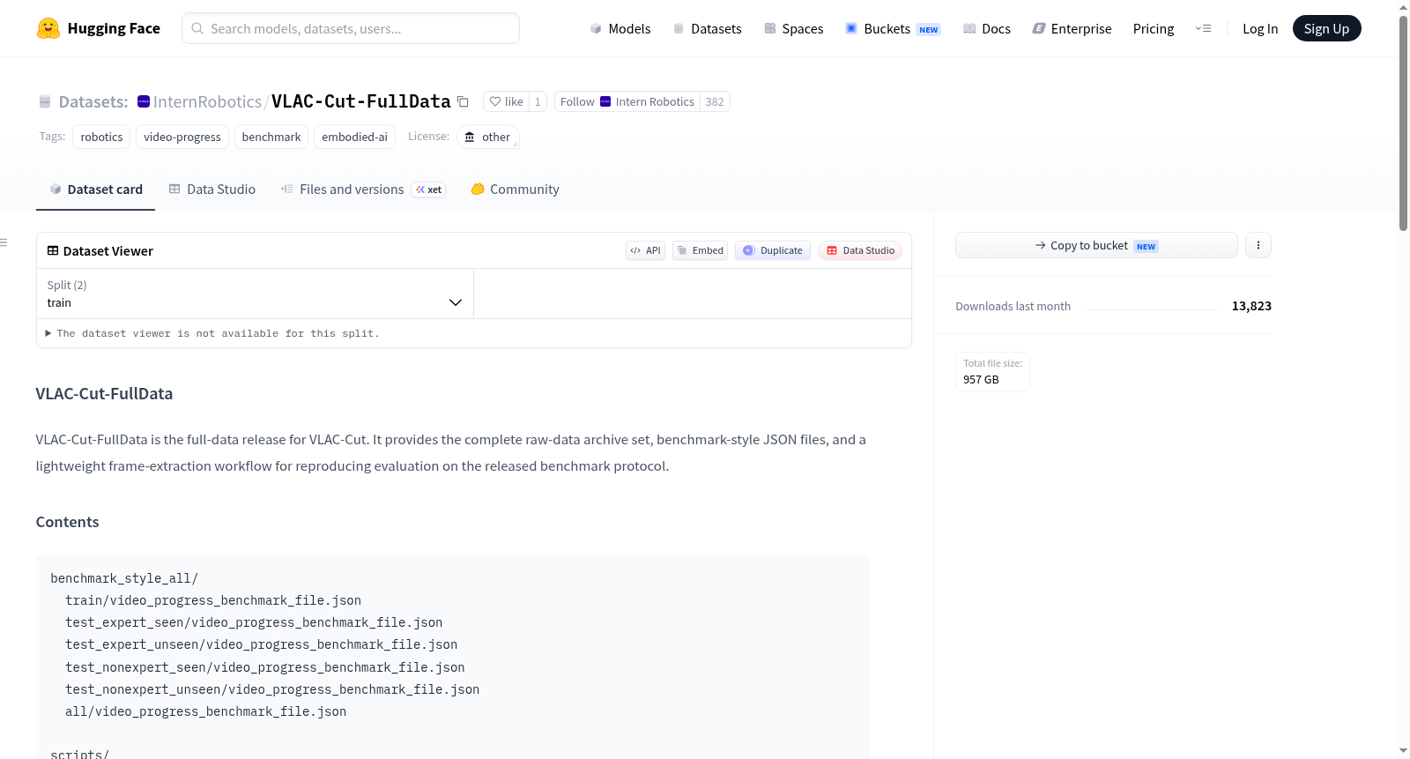
Task: Open the Models page
Action: click(x=620, y=28)
